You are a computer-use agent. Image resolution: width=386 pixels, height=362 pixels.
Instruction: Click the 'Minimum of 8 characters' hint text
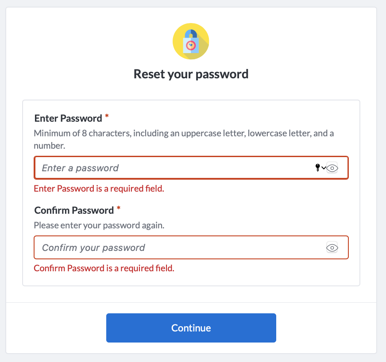(184, 139)
